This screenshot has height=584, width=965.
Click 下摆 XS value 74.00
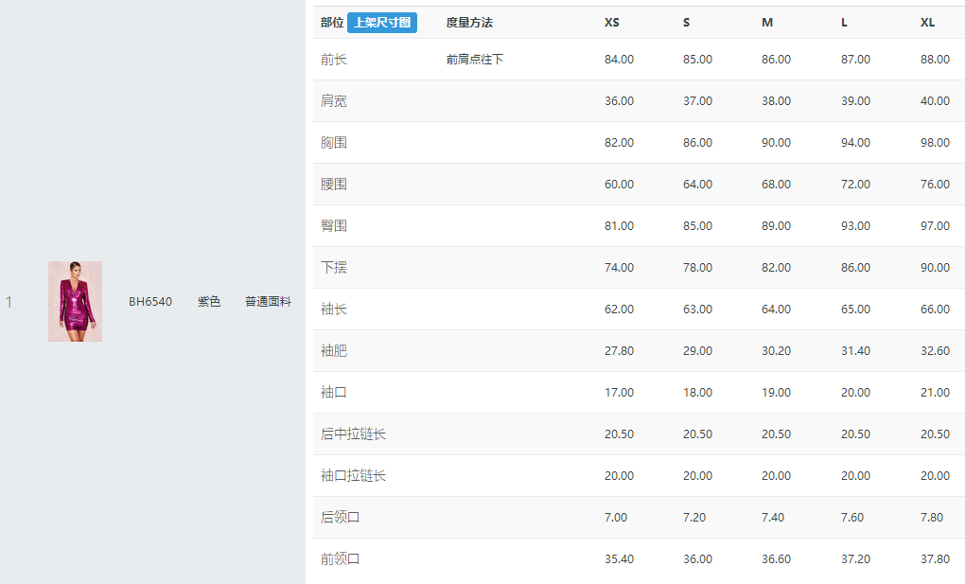(619, 268)
